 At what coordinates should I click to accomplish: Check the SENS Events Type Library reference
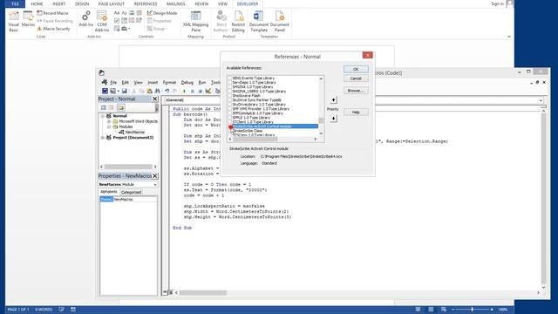[x=230, y=78]
